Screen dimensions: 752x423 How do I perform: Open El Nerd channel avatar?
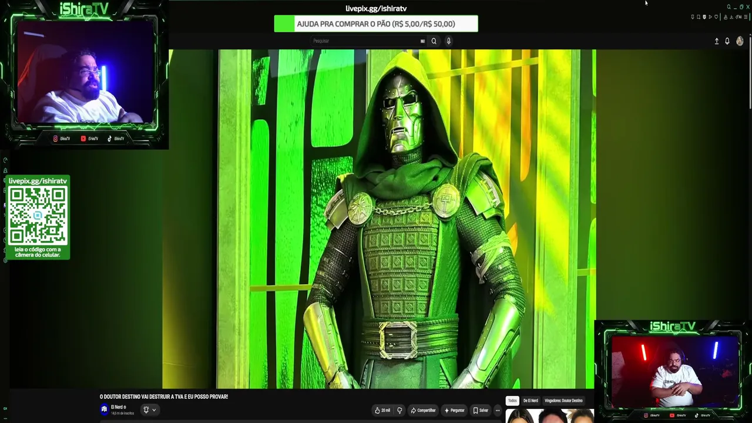pyautogui.click(x=104, y=409)
